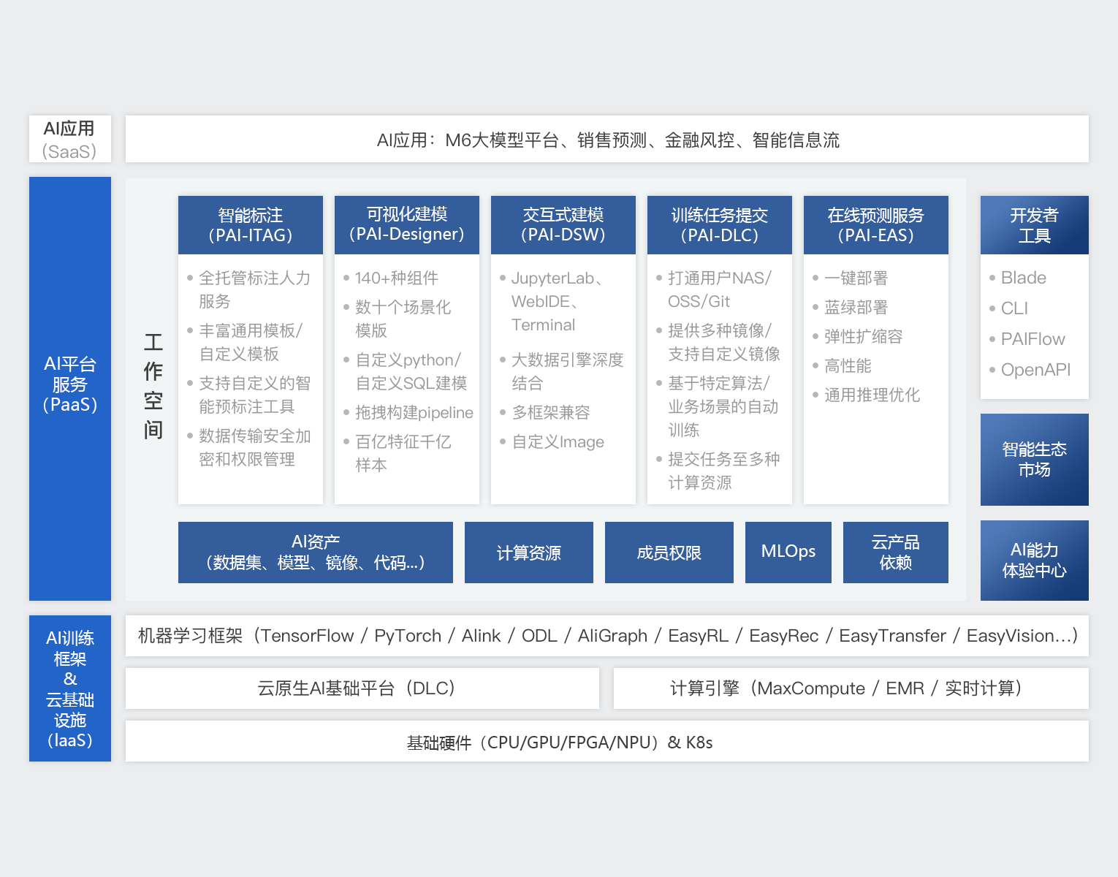Select 140+种组件 bullet

(x=391, y=278)
